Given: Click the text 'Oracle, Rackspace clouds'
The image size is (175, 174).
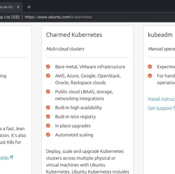Looking at the screenshot, I should pyautogui.click(x=81, y=83).
